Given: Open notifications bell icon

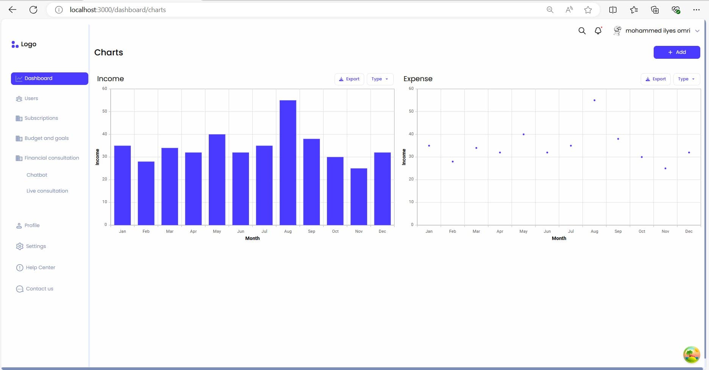Looking at the screenshot, I should tap(598, 31).
